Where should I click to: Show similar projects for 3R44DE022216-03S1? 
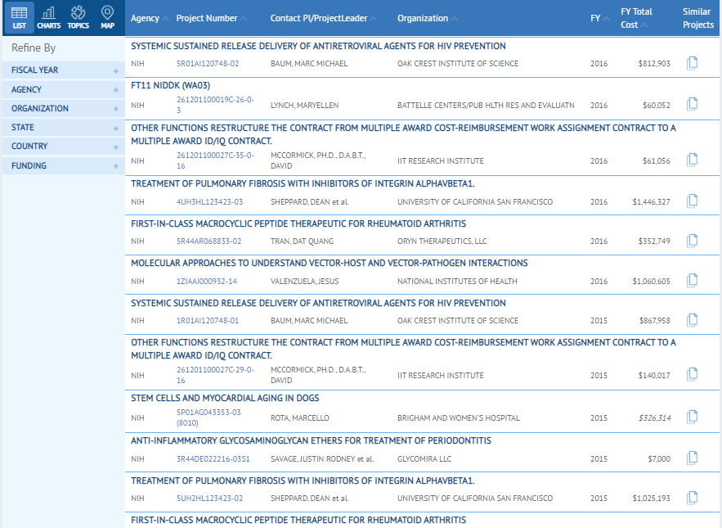tap(692, 458)
